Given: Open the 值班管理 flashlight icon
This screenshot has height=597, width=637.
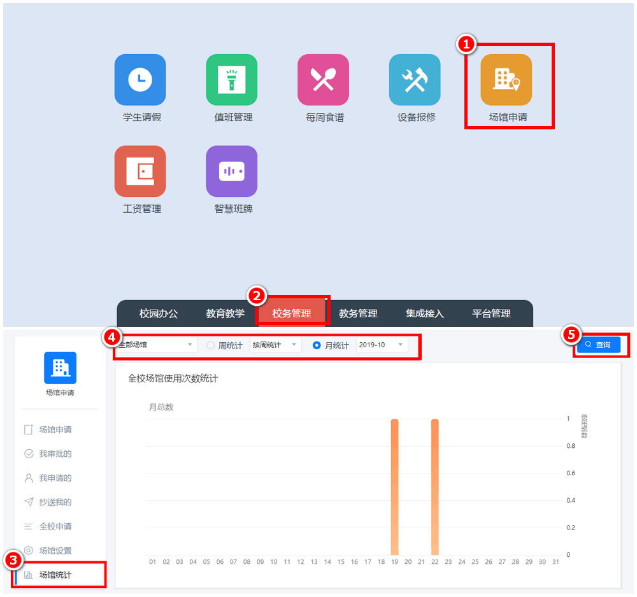Looking at the screenshot, I should (231, 80).
